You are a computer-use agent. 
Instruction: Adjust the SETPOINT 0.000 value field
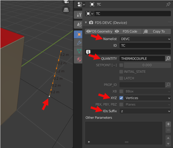click(147, 65)
